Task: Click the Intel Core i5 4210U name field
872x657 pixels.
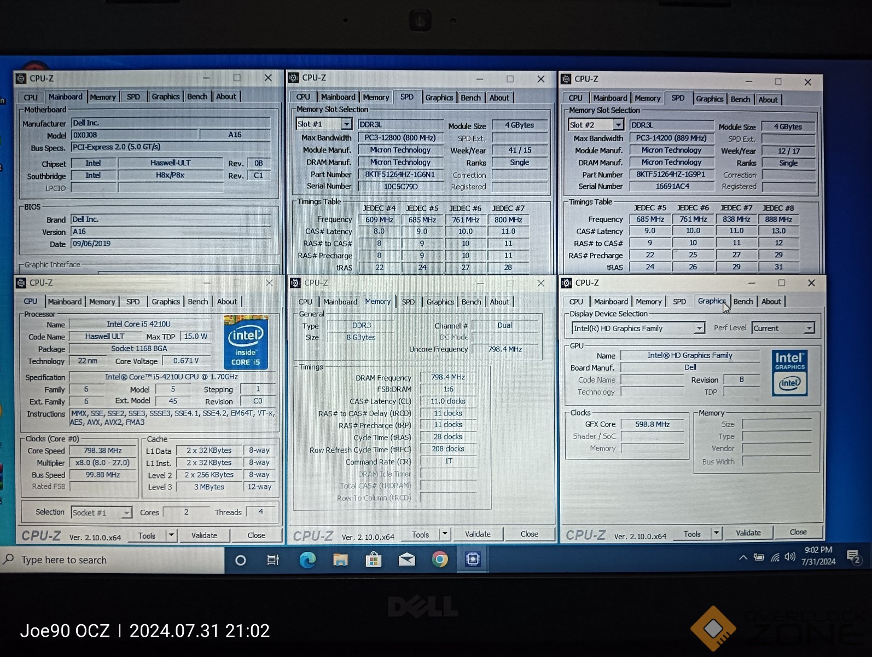Action: (x=139, y=324)
